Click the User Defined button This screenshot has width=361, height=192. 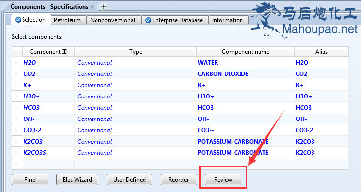tap(129, 180)
